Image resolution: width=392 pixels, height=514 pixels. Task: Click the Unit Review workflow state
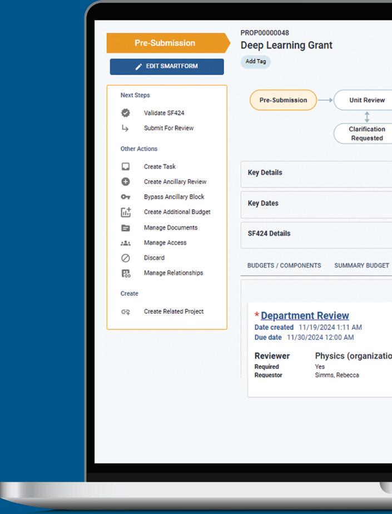(363, 100)
